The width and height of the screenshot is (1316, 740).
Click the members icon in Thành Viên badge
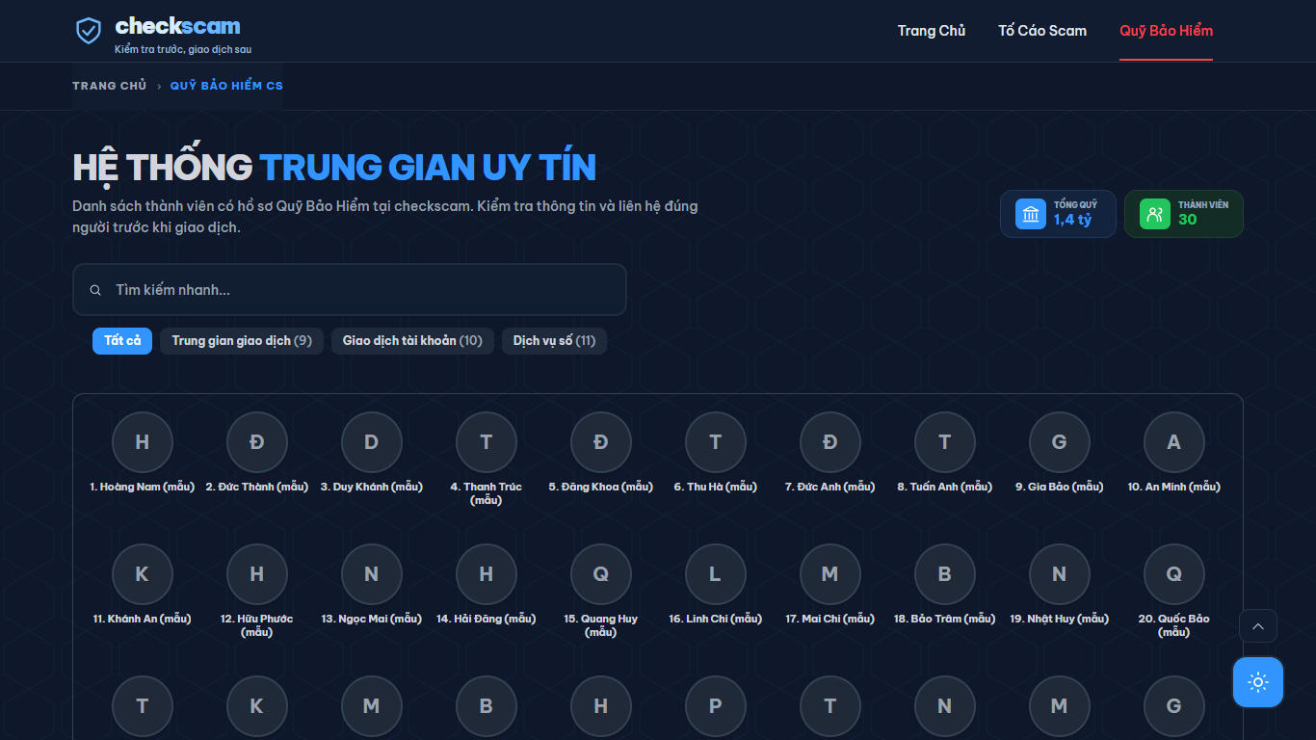(1155, 214)
